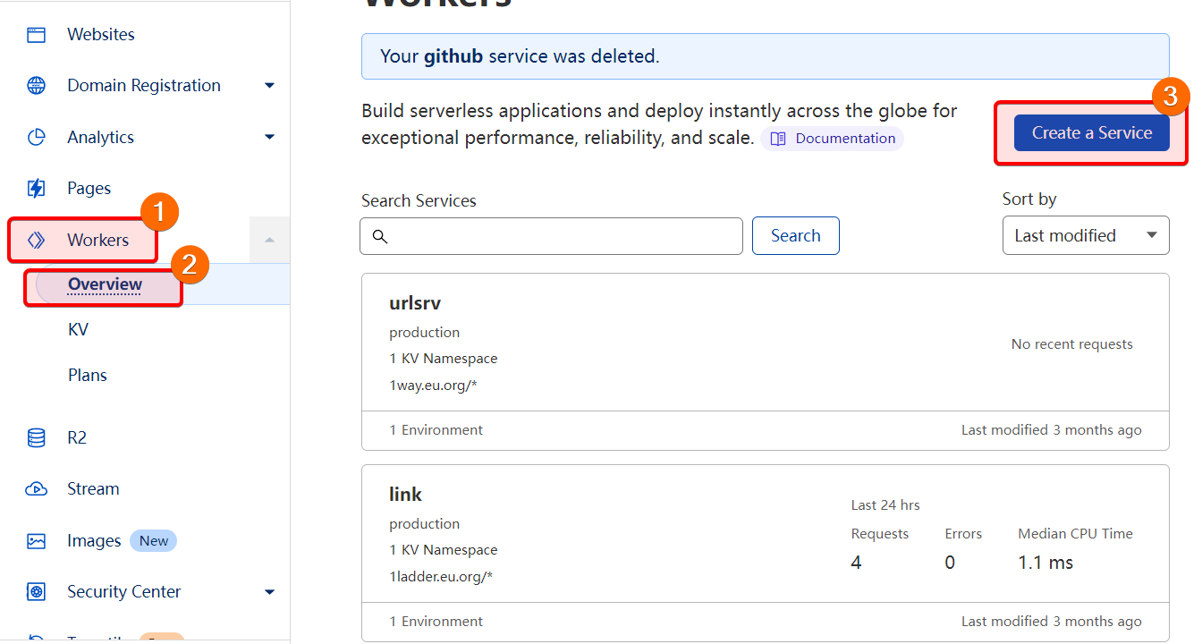The image size is (1202, 644).
Task: Open the Sort by Last modified dropdown
Action: (x=1085, y=236)
